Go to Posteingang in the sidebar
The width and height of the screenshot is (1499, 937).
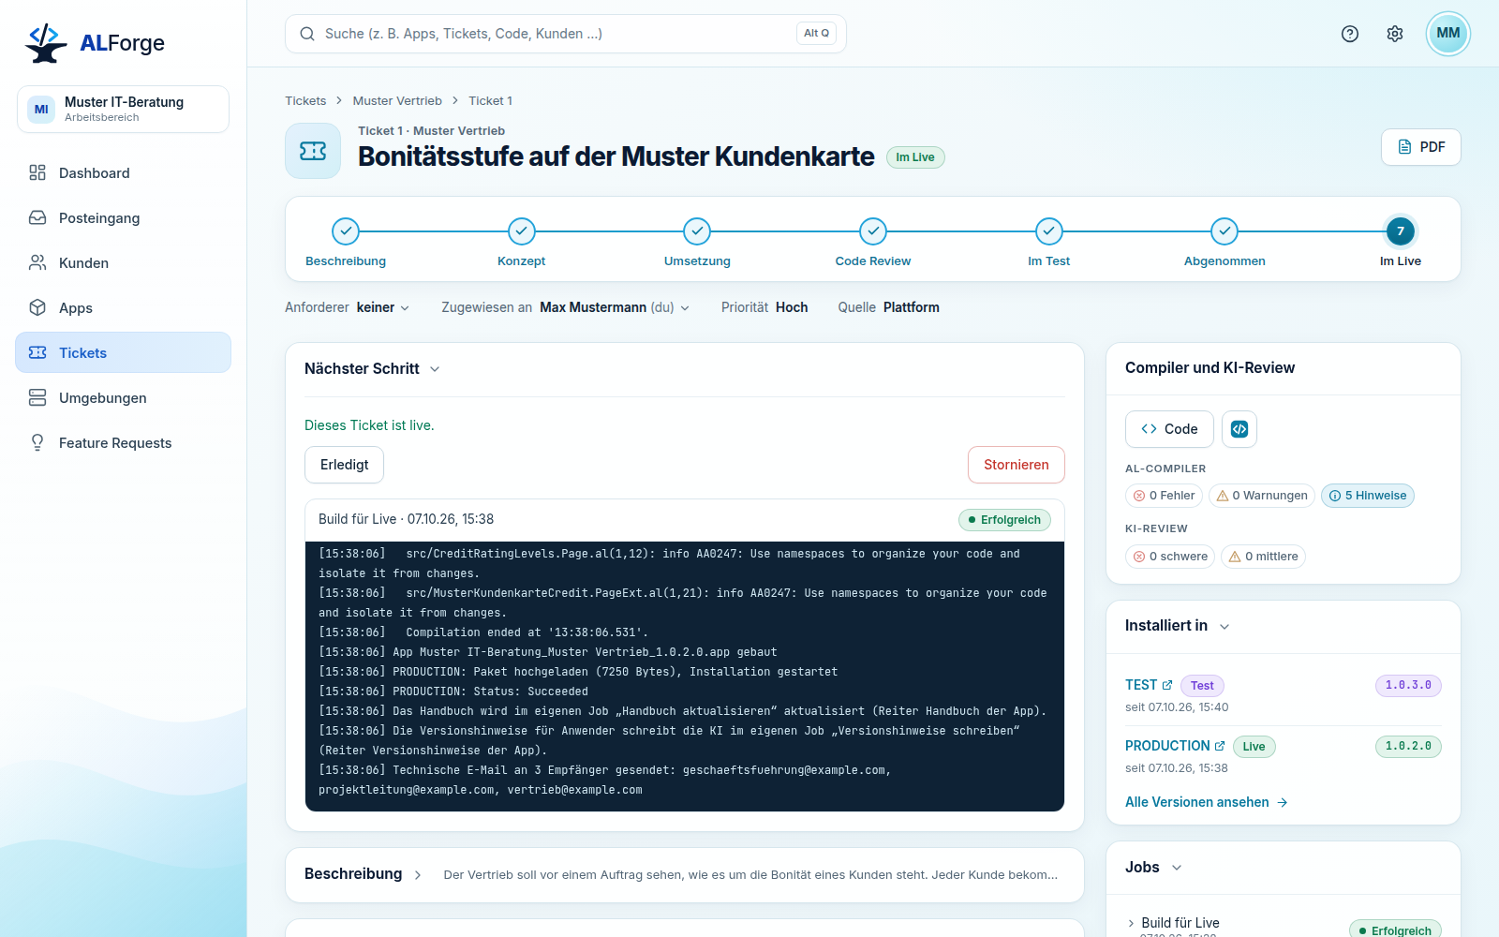123,218
